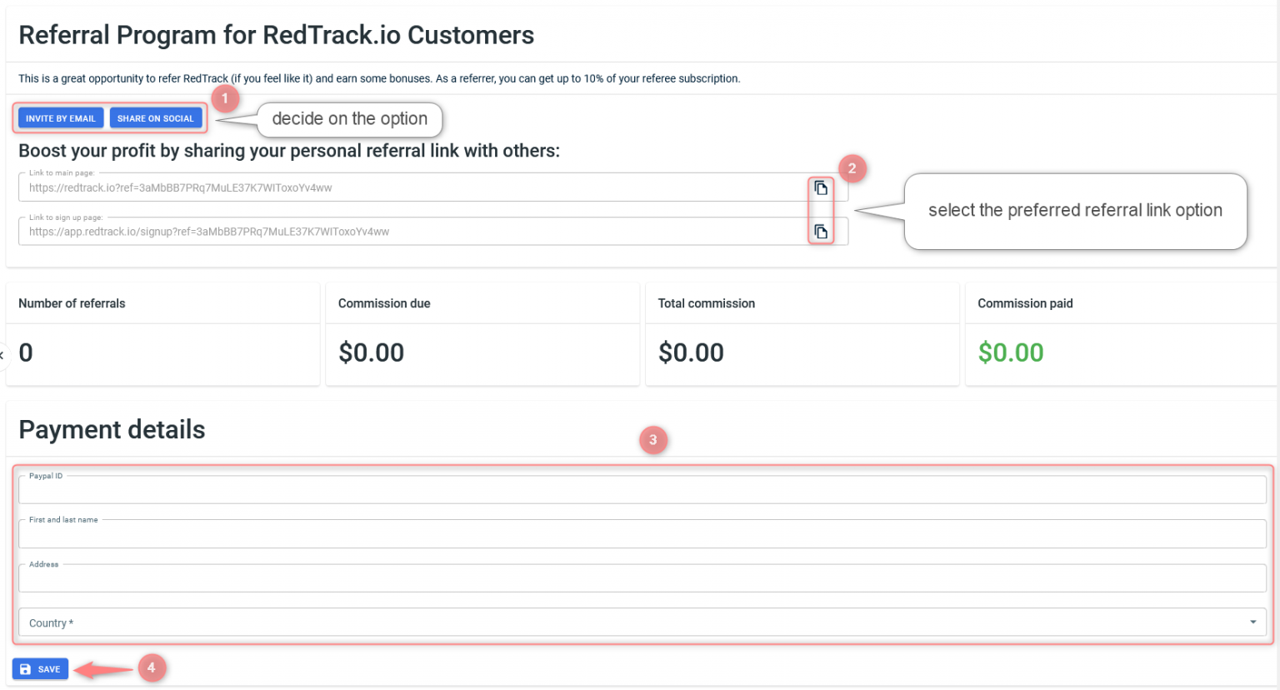Copy the sign up page referral link
The height and width of the screenshot is (690, 1280).
pyautogui.click(x=821, y=231)
